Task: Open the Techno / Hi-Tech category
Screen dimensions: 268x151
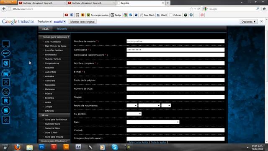Action: pos(53,59)
